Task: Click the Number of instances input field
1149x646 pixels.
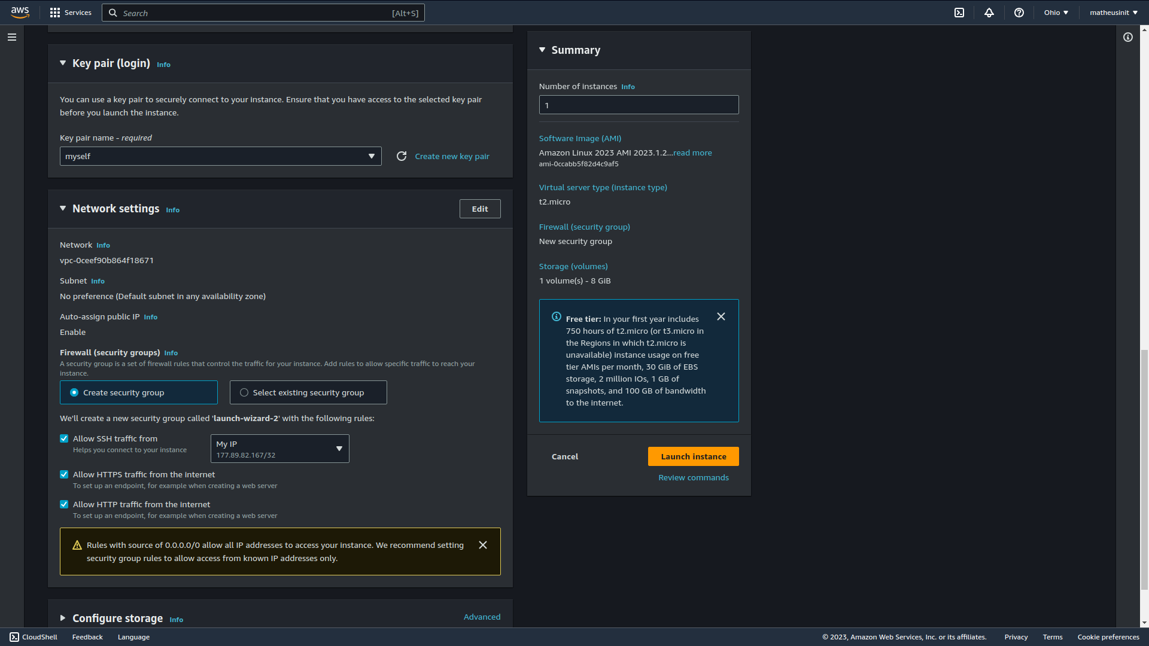Action: [639, 104]
